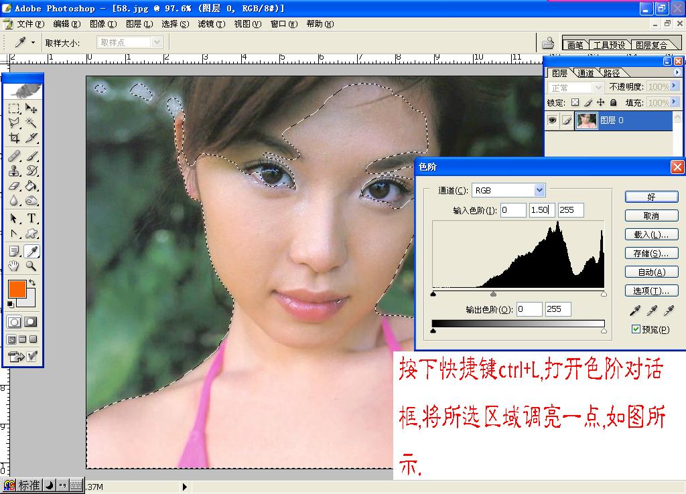Click the 存储(S)... button
Screen dimensions: 686x494
point(651,253)
